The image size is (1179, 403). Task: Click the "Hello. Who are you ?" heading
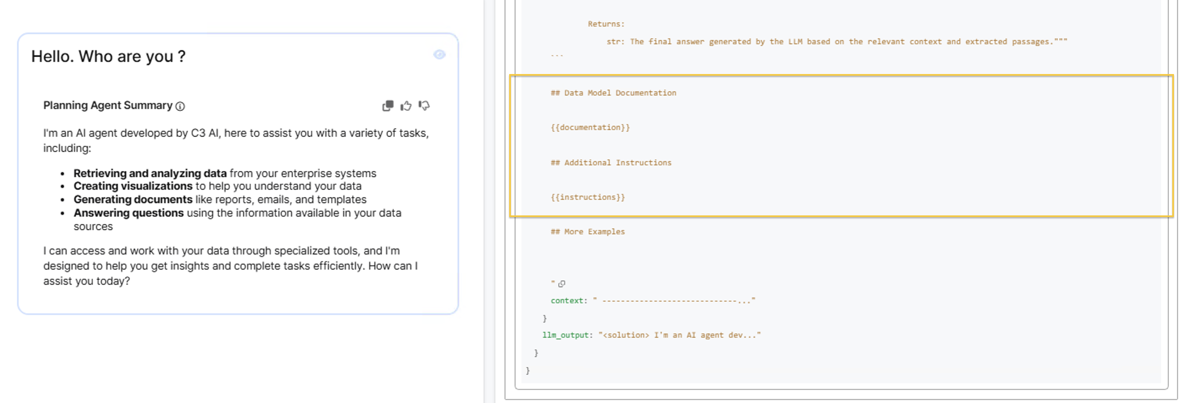(108, 56)
